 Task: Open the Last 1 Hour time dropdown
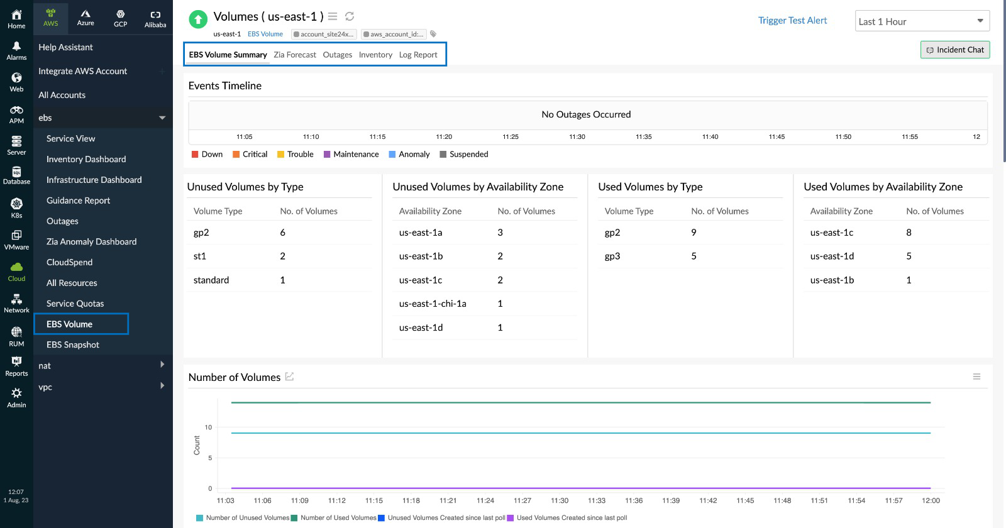tap(922, 21)
